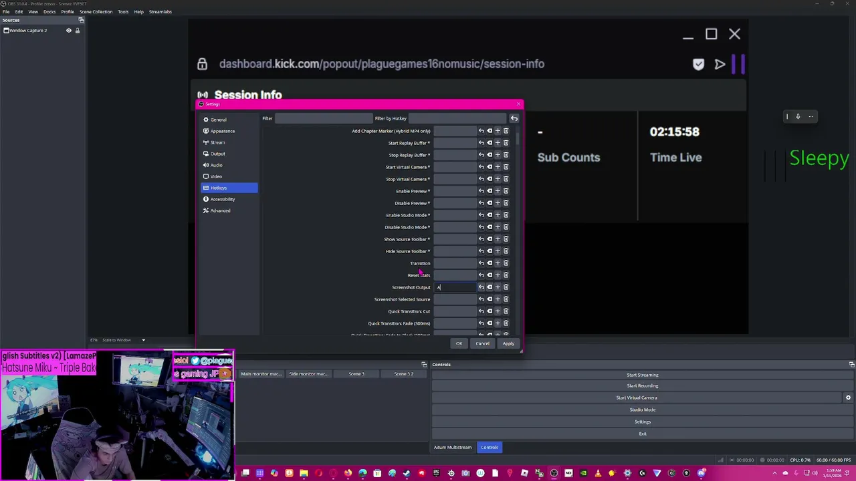Add another hotkey for Start Virtual Camera
856x481 pixels.
pyautogui.click(x=498, y=167)
